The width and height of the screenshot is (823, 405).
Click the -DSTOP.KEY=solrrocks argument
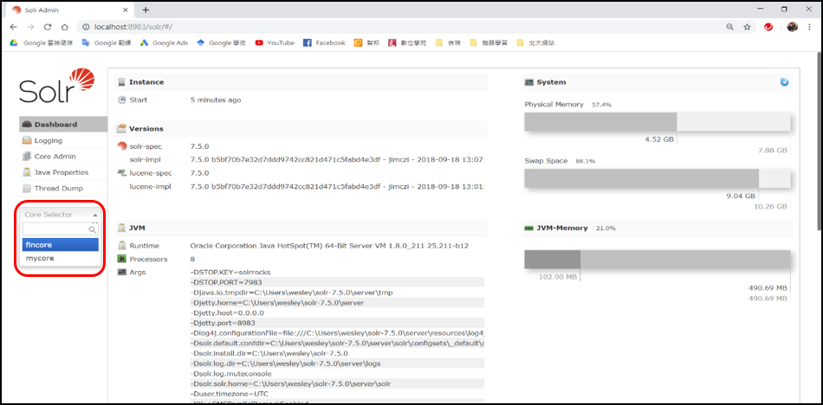point(230,273)
